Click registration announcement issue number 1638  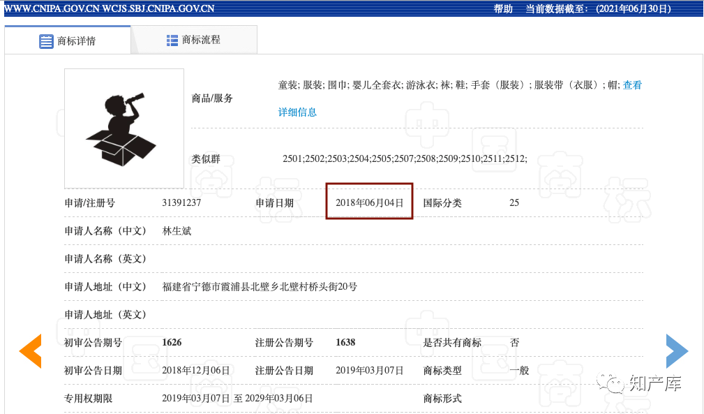(x=345, y=343)
